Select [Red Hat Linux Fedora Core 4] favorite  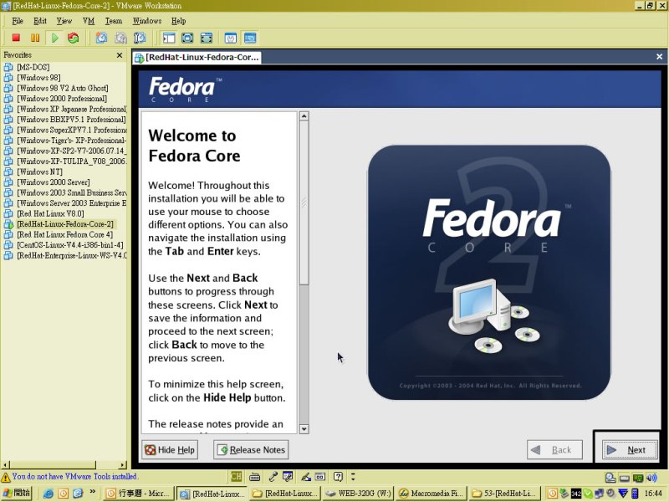click(x=65, y=235)
